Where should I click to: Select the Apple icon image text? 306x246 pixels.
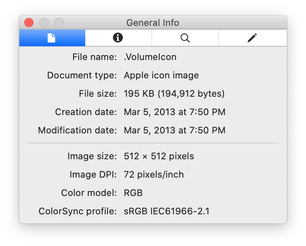click(x=161, y=75)
